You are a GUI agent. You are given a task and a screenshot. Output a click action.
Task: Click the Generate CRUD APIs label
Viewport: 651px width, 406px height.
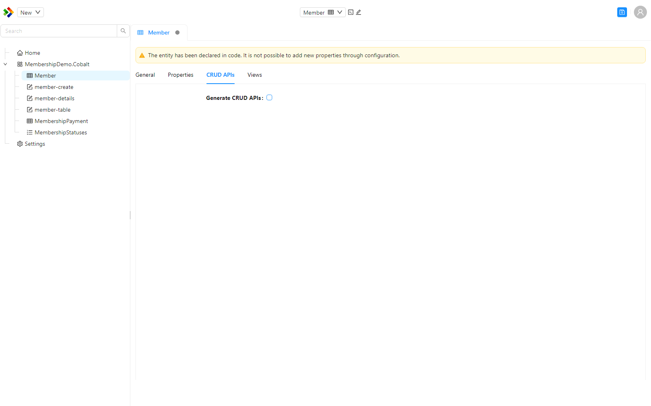tap(234, 98)
